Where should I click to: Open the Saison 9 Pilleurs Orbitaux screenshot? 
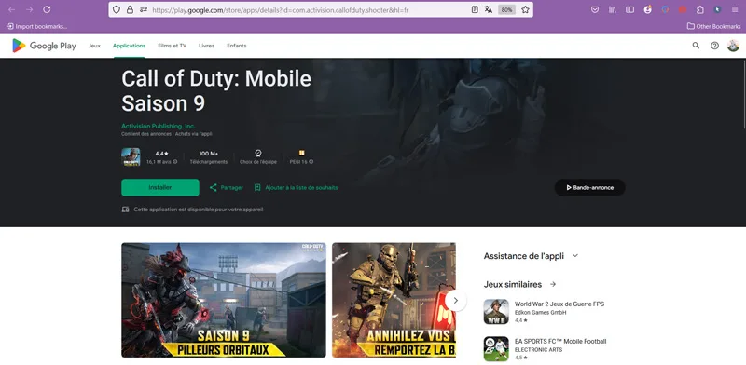pyautogui.click(x=224, y=301)
